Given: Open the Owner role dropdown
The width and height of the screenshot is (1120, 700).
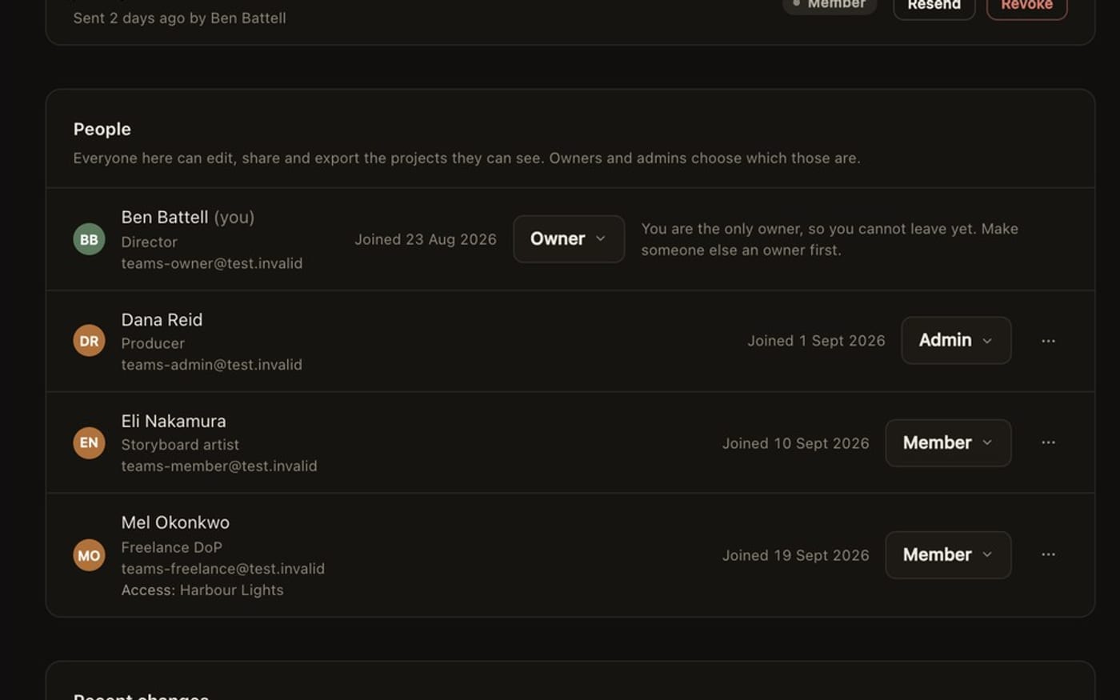Looking at the screenshot, I should point(569,239).
